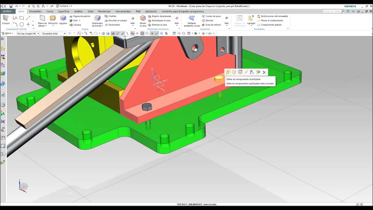Switch to the Superficie ribbon tab
Image resolution: width=373 pixels, height=210 pixels.
click(x=64, y=11)
